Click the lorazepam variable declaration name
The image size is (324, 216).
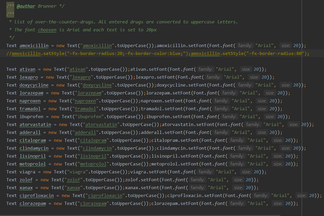click(x=31, y=93)
